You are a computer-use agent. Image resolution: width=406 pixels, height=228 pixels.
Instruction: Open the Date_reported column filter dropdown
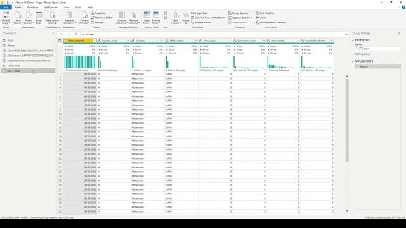[95, 41]
